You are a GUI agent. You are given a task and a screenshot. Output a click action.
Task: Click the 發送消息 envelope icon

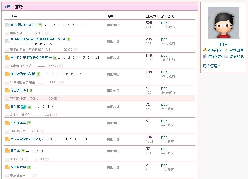pos(226,56)
